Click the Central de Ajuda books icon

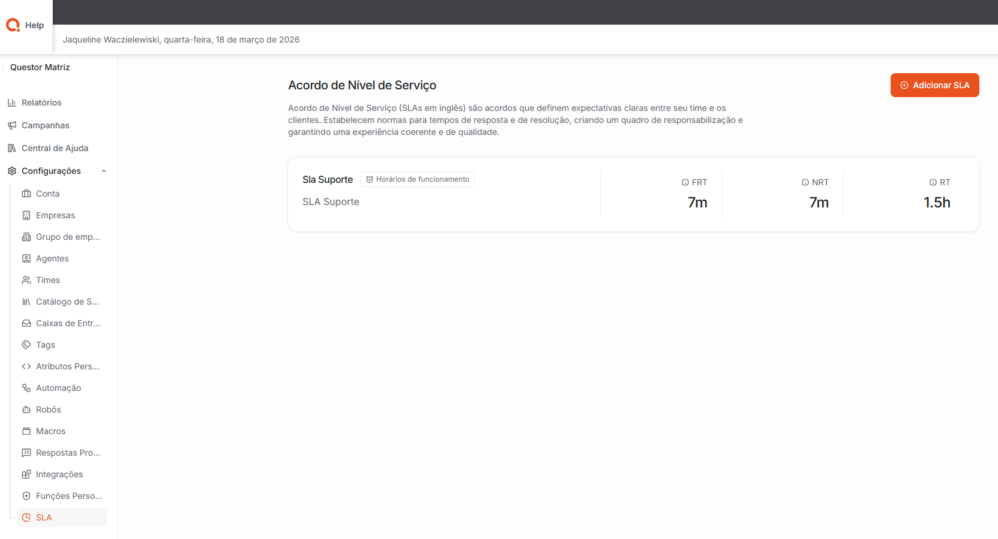(x=12, y=148)
